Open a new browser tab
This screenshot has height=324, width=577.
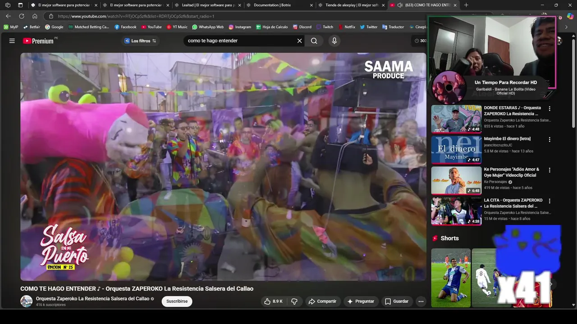tap(466, 5)
